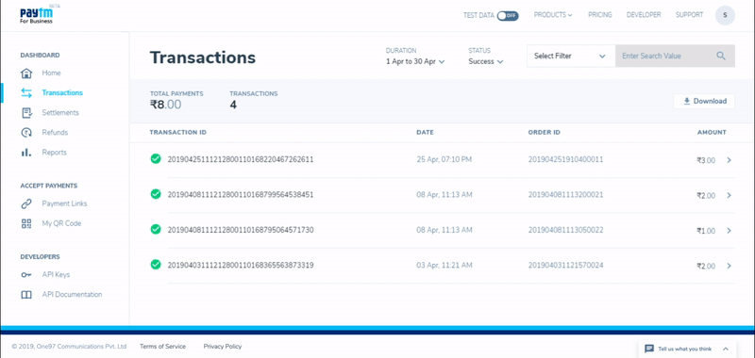Click the API Documentation book icon
Screen dimensions: 755x358
(26, 295)
